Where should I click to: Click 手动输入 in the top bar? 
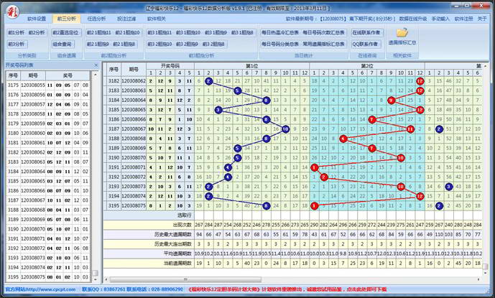pyautogui.click(x=440, y=19)
